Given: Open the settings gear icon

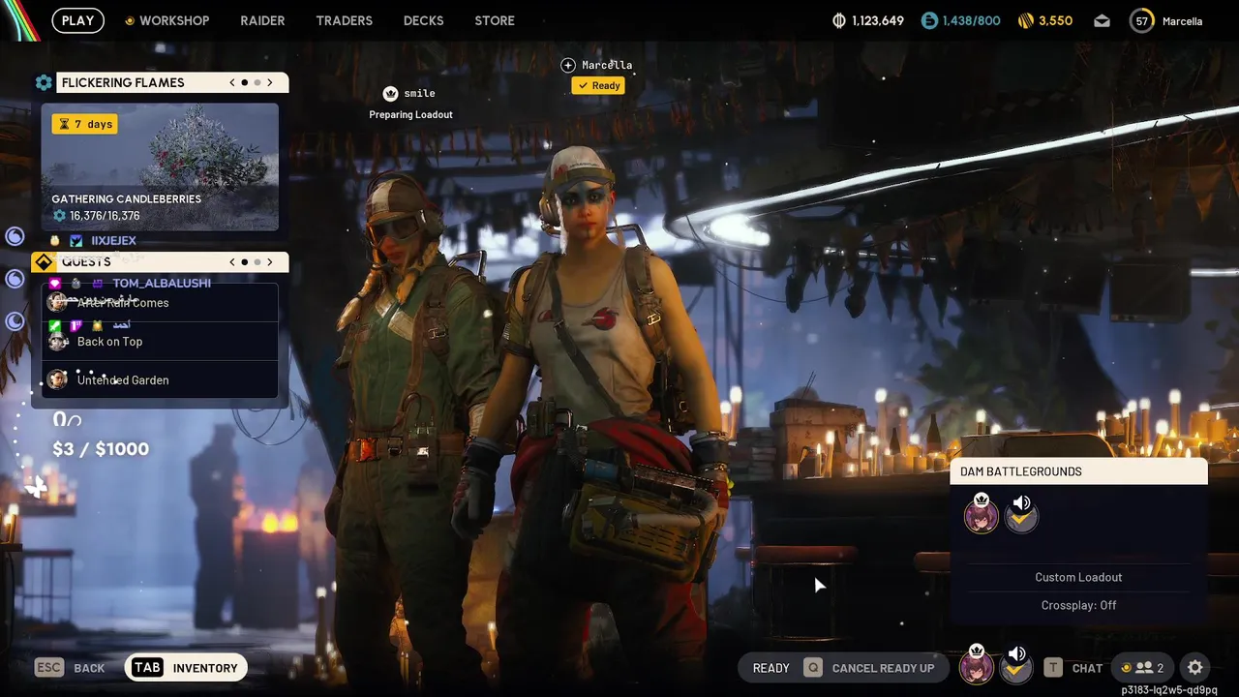Looking at the screenshot, I should tap(1195, 668).
